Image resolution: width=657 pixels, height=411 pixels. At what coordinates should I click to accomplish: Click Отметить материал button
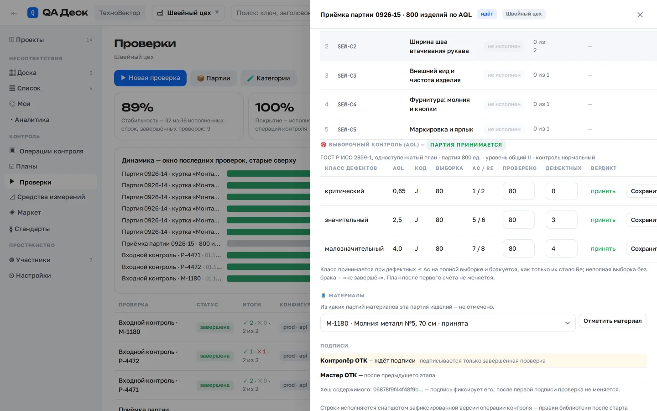point(612,321)
